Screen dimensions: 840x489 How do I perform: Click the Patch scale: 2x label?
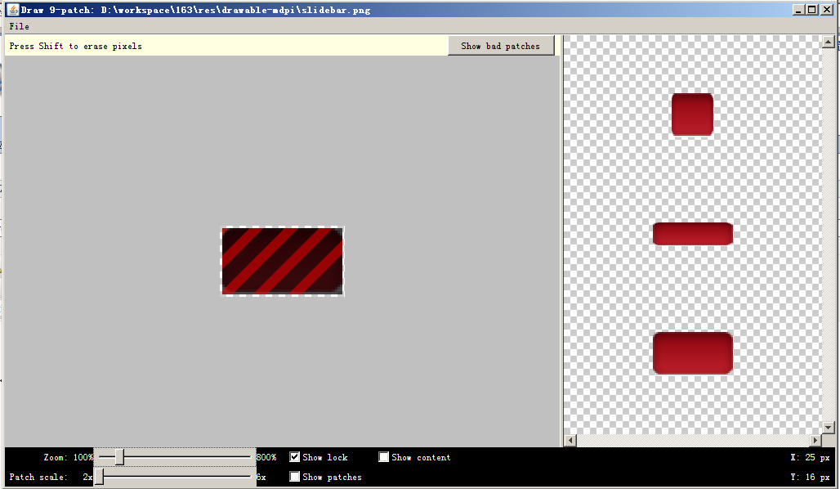tap(51, 477)
